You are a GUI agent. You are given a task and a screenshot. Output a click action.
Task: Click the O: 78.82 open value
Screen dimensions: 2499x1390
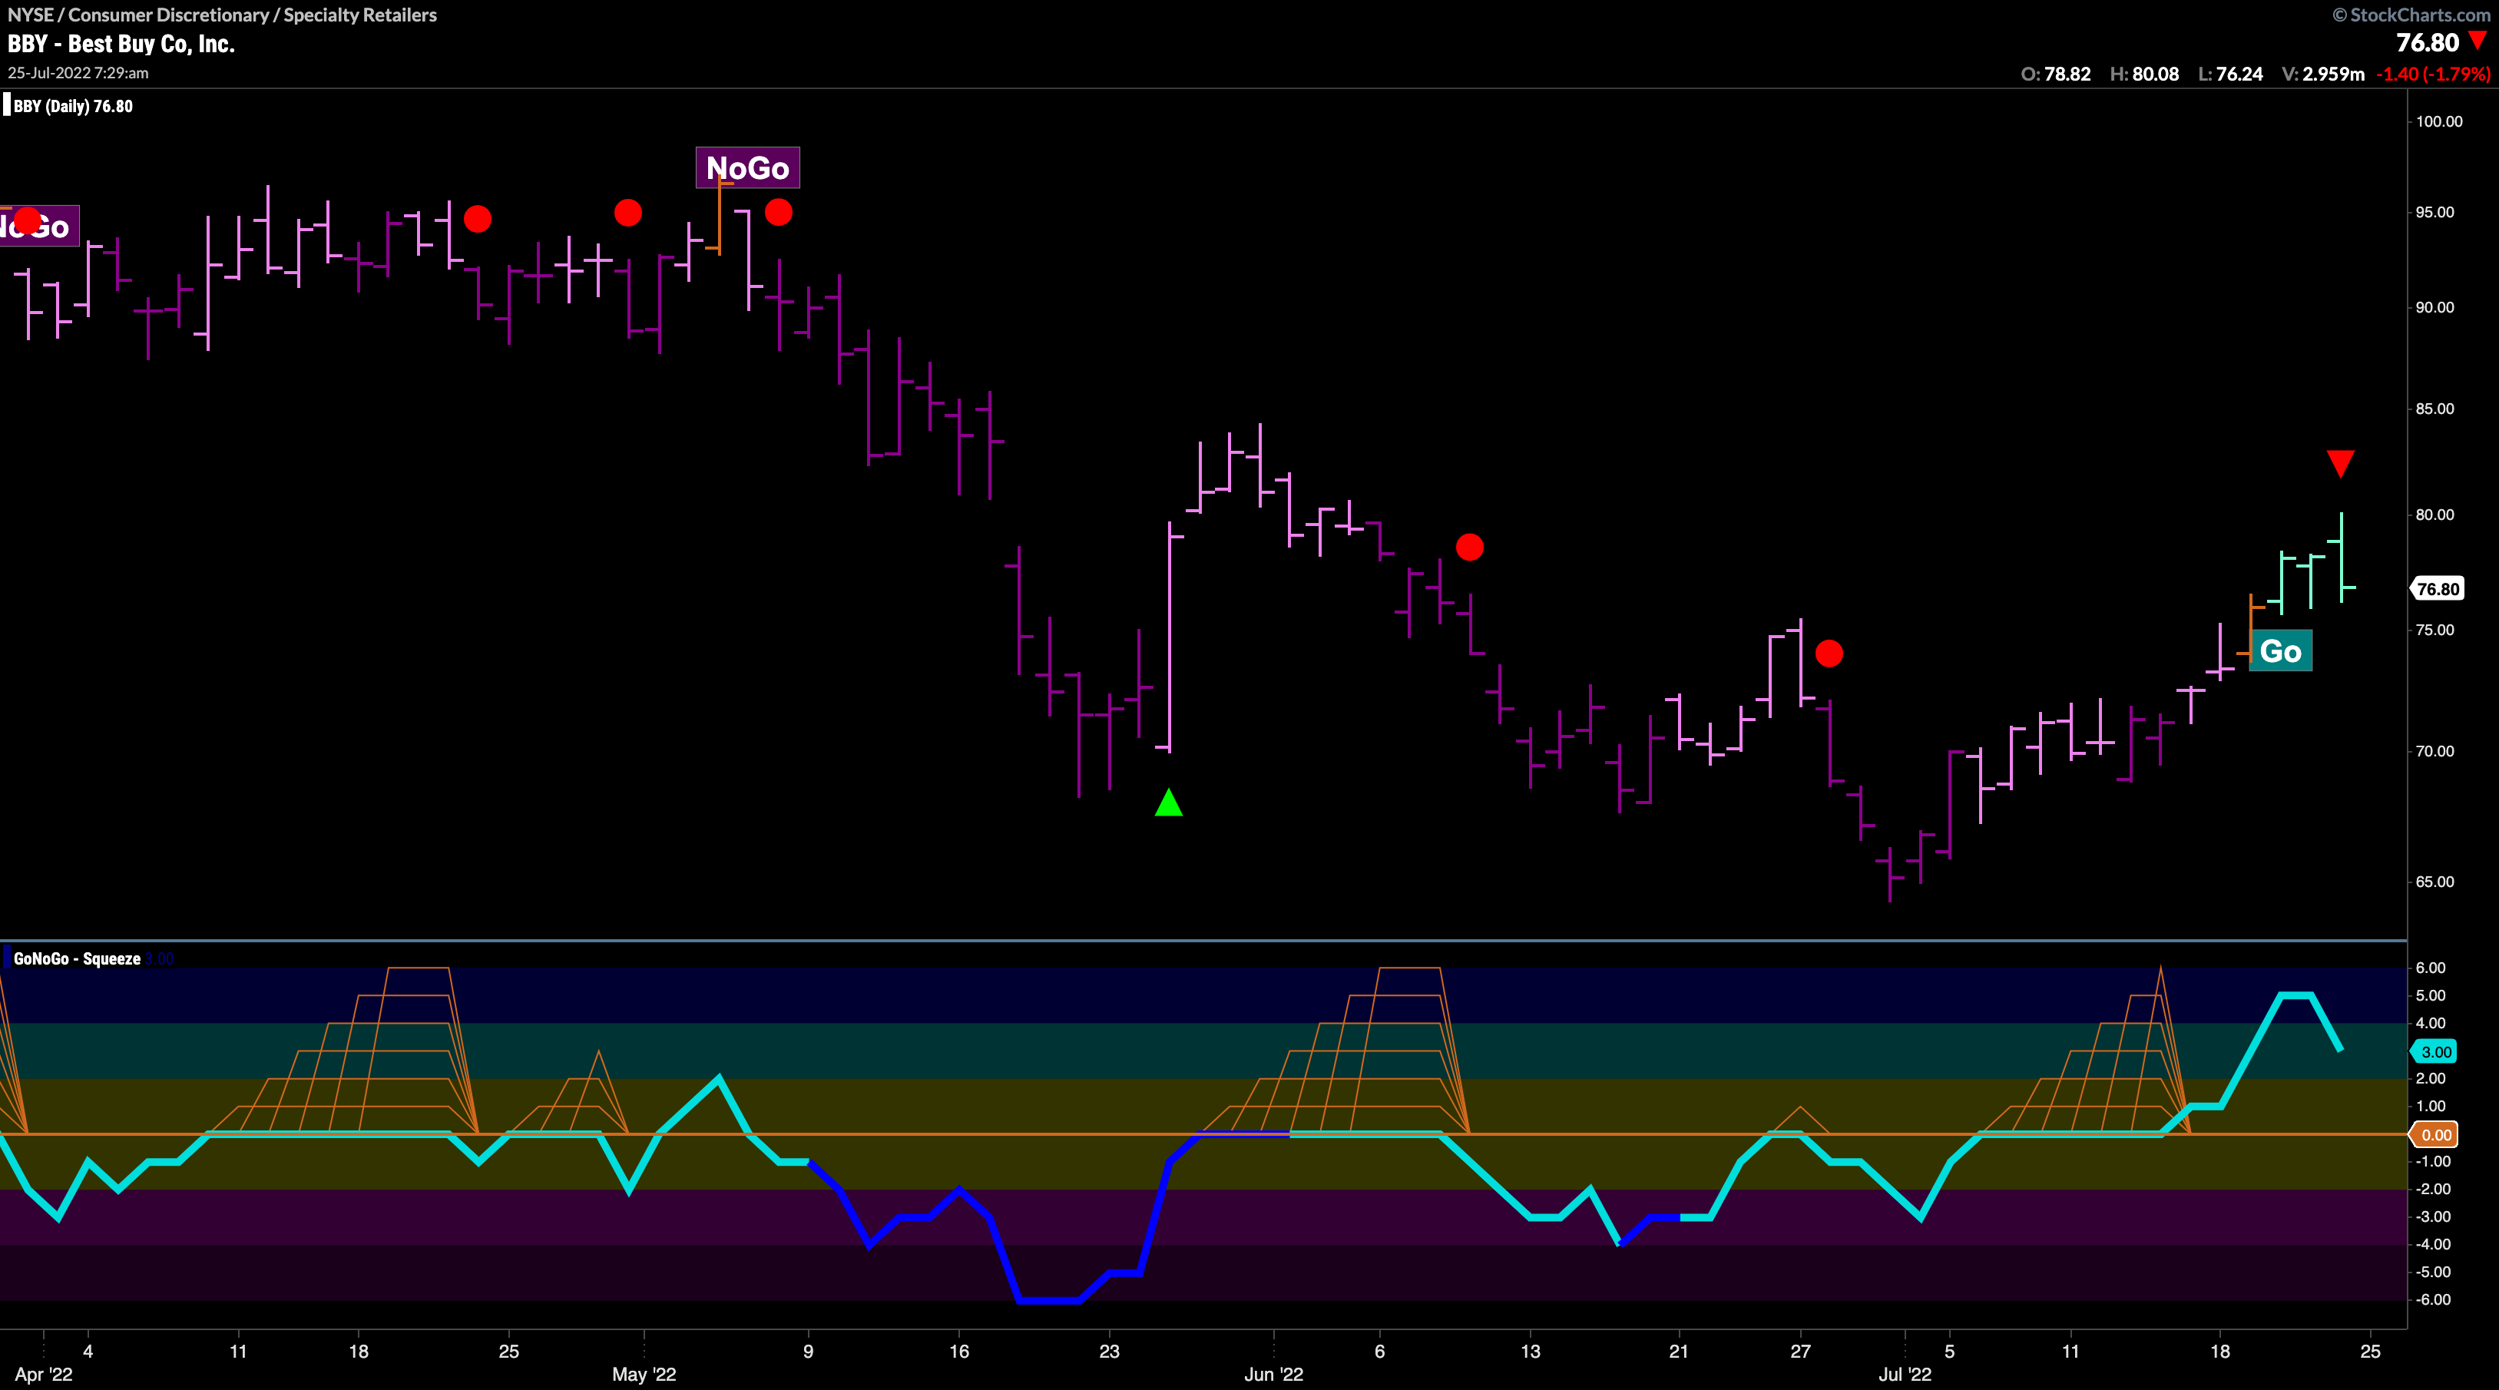pos(2056,74)
